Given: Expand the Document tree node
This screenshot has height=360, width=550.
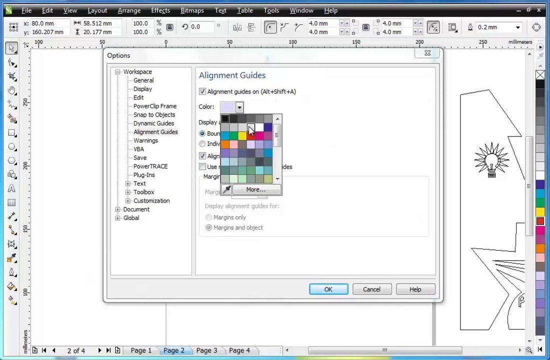Looking at the screenshot, I should point(118,209).
